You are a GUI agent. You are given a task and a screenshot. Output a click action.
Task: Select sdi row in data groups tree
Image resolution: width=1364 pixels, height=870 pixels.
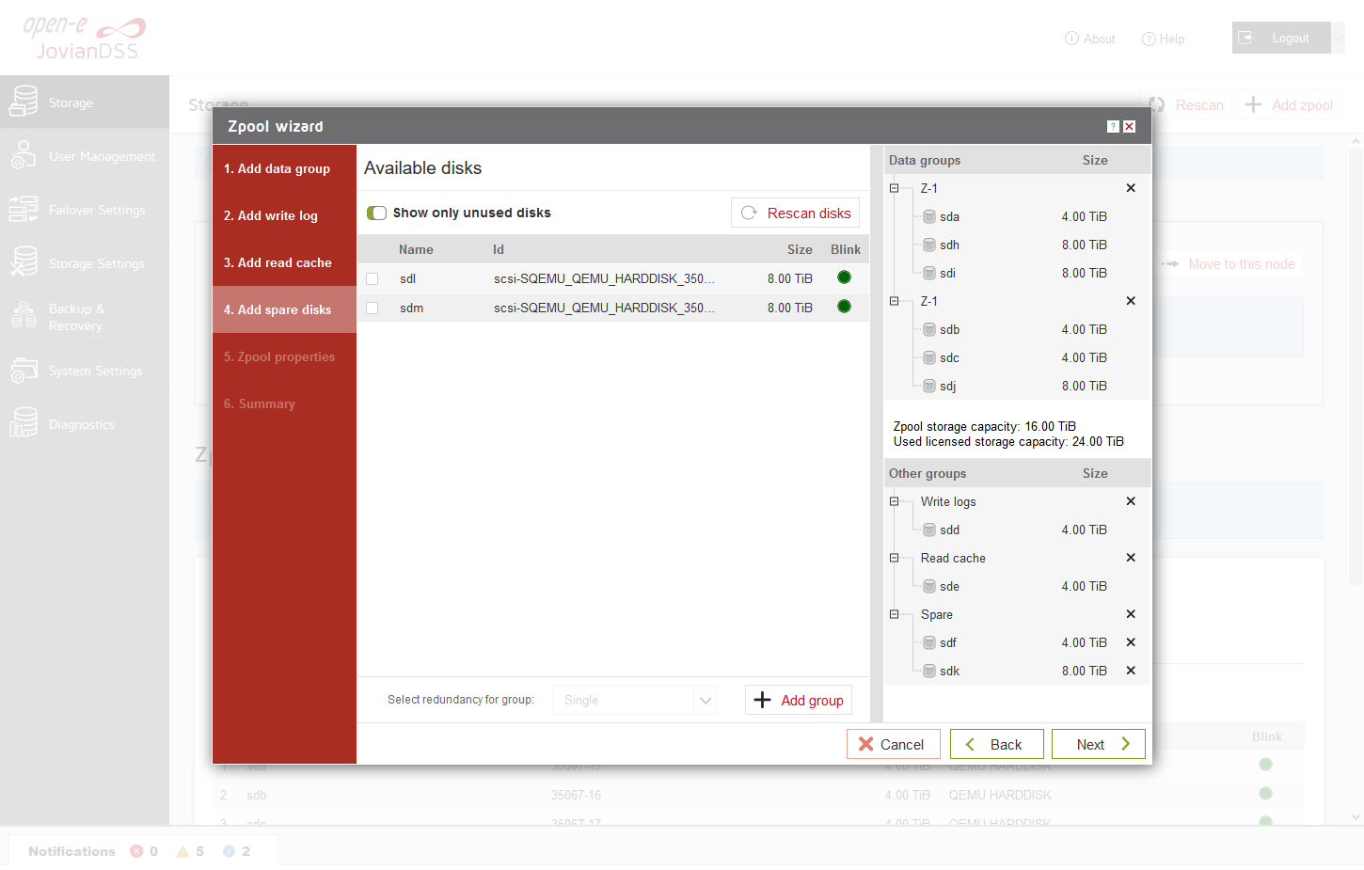pyautogui.click(x=1018, y=273)
